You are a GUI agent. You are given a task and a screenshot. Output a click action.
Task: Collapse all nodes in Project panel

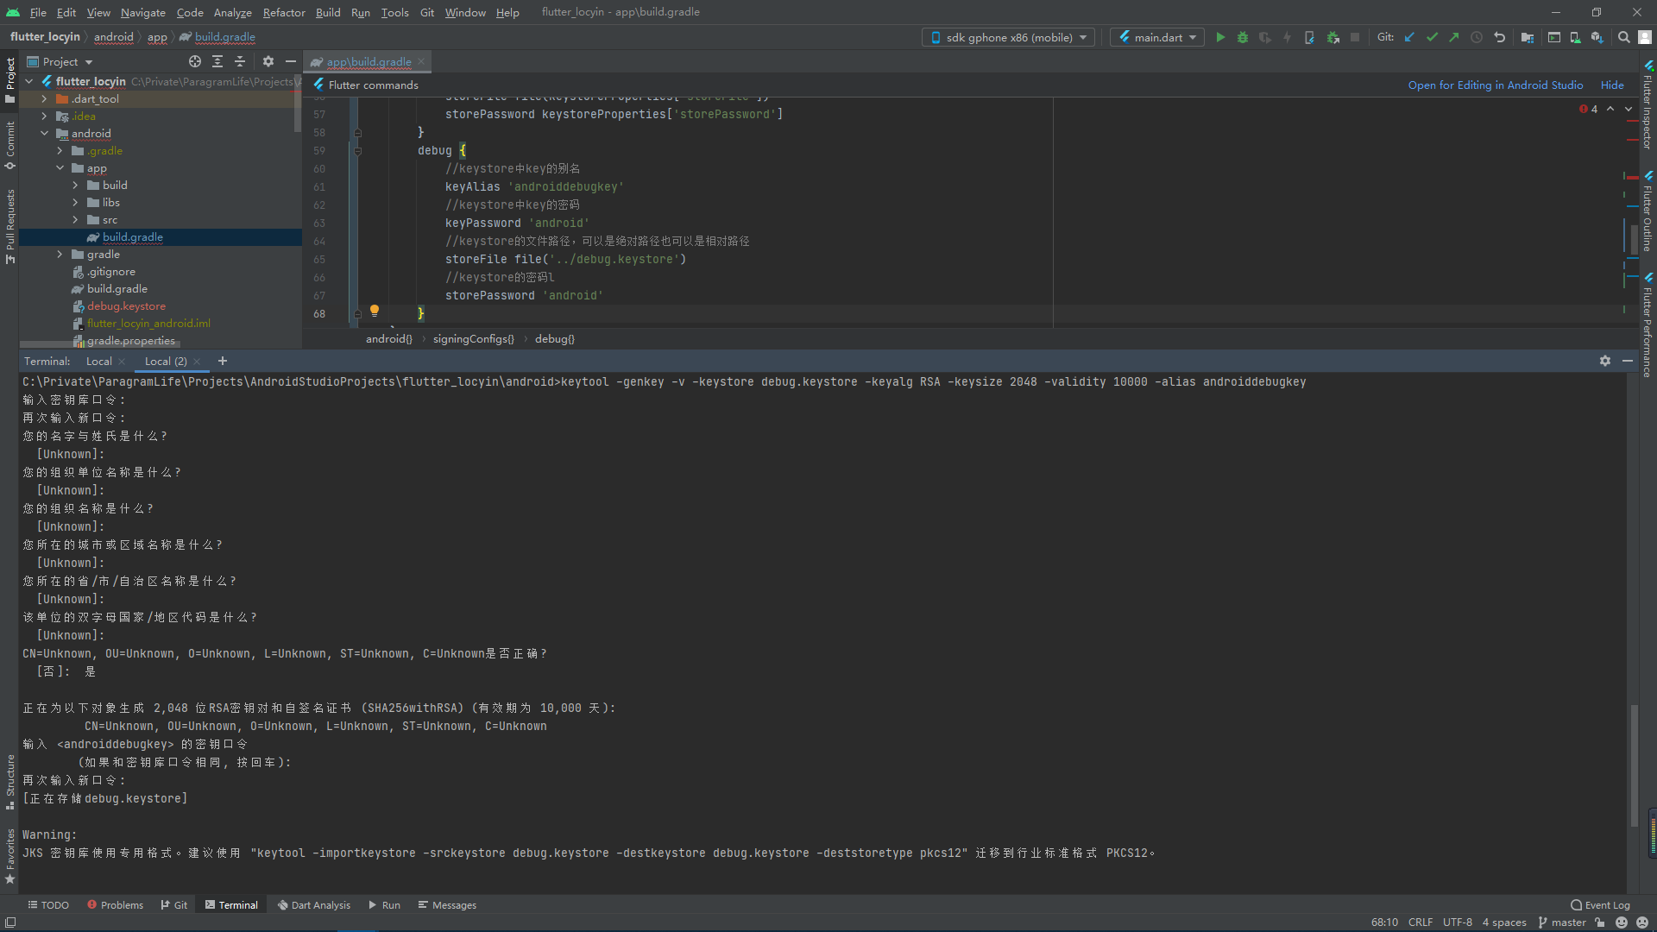pos(240,61)
